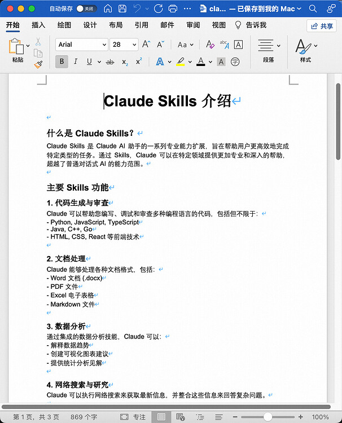
Task: Expand font color dropdown arrow
Action: click(211, 62)
